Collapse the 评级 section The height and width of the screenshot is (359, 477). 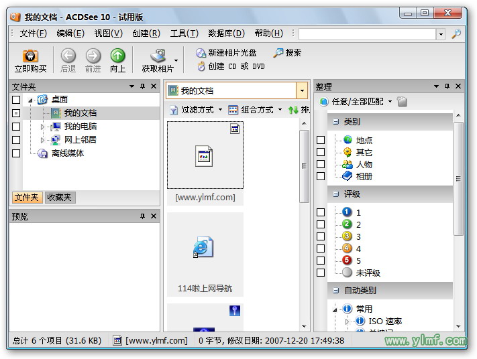pyautogui.click(x=335, y=194)
